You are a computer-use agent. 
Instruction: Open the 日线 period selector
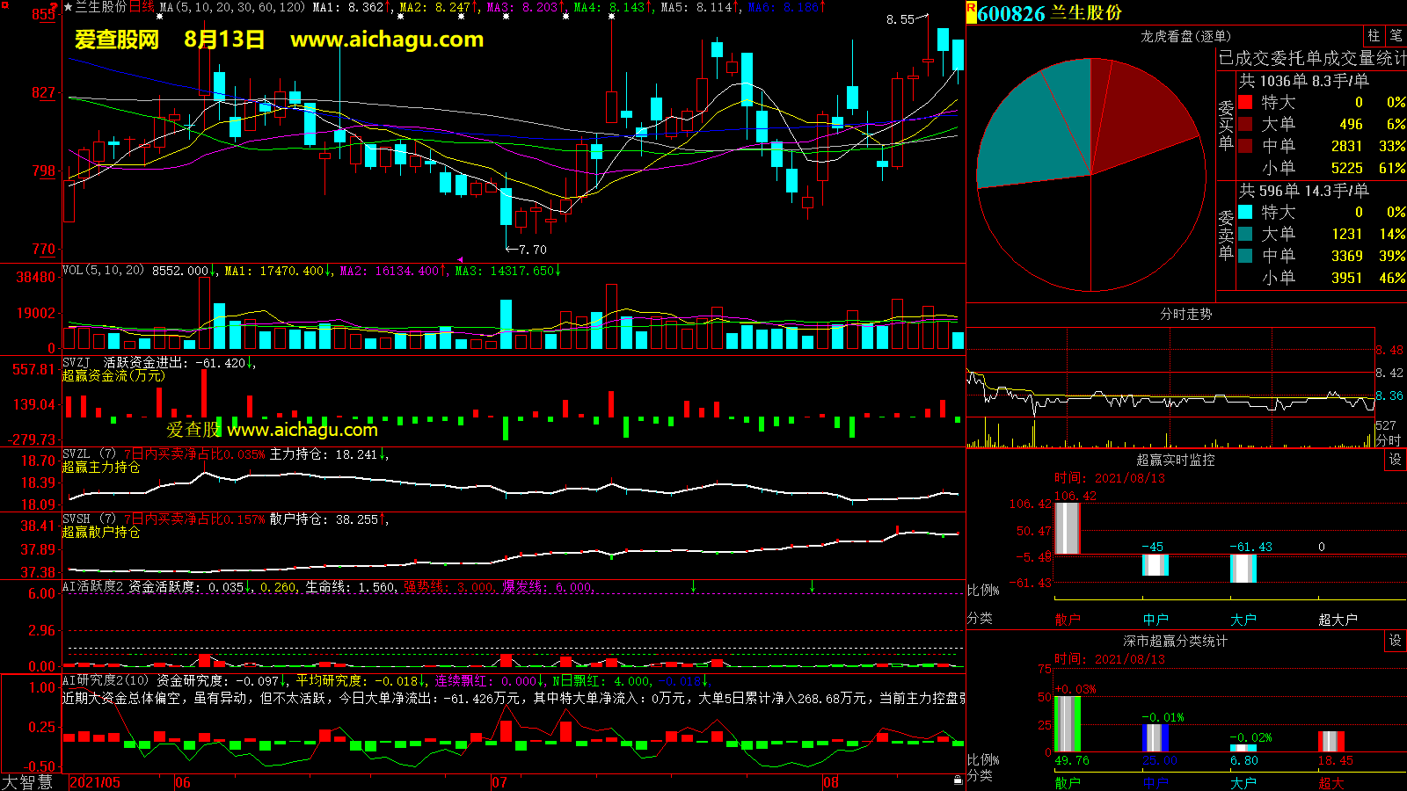[x=142, y=7]
